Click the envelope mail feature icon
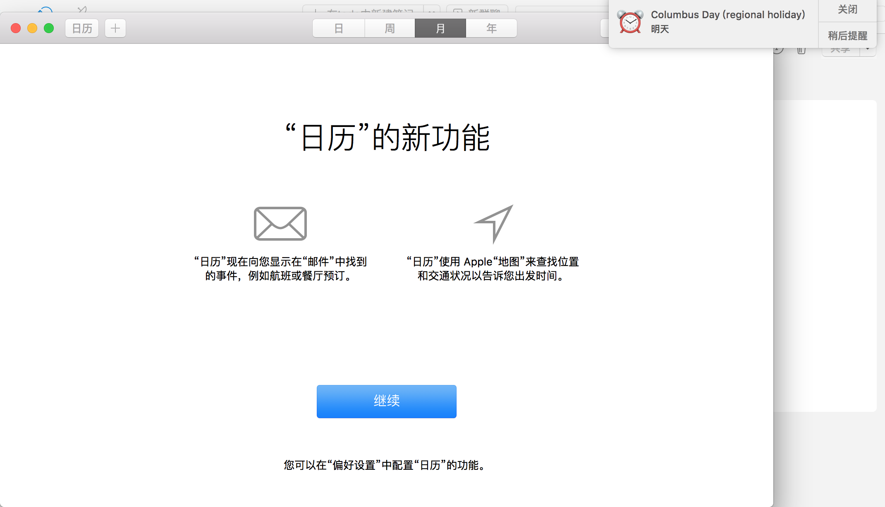 pyautogui.click(x=280, y=223)
